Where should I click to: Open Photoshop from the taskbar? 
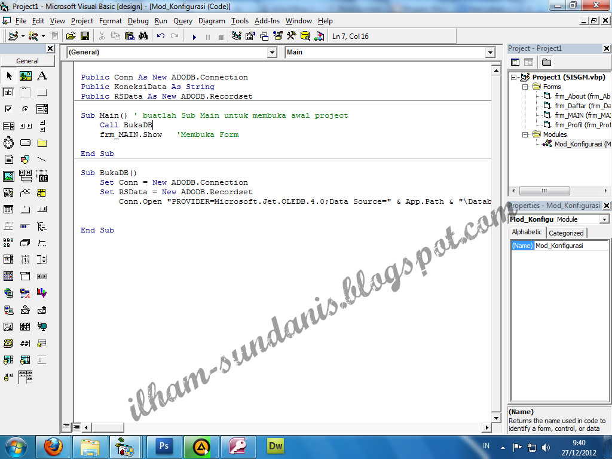164,447
